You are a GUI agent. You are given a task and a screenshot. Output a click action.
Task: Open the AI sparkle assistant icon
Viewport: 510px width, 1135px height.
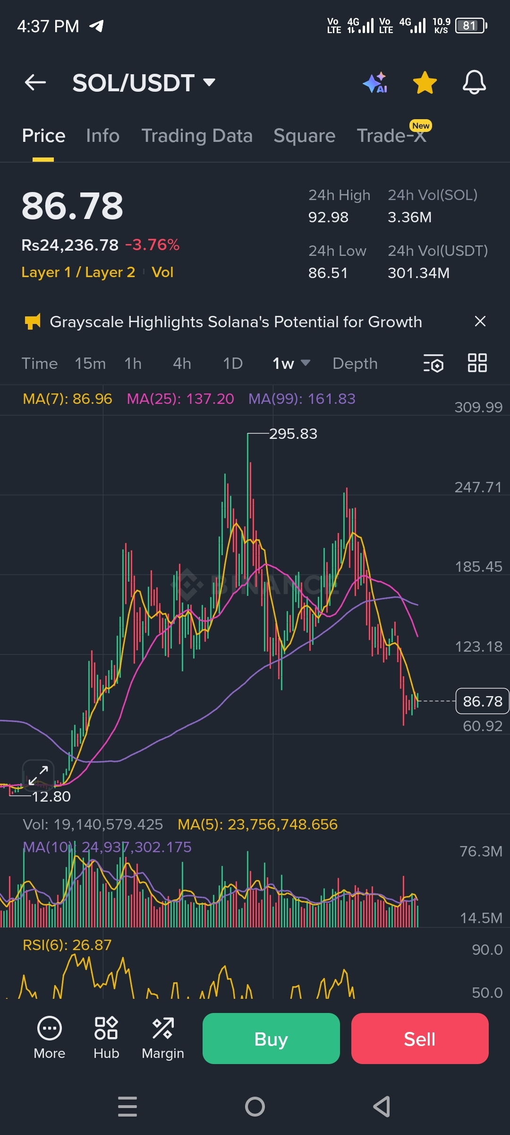[x=375, y=83]
